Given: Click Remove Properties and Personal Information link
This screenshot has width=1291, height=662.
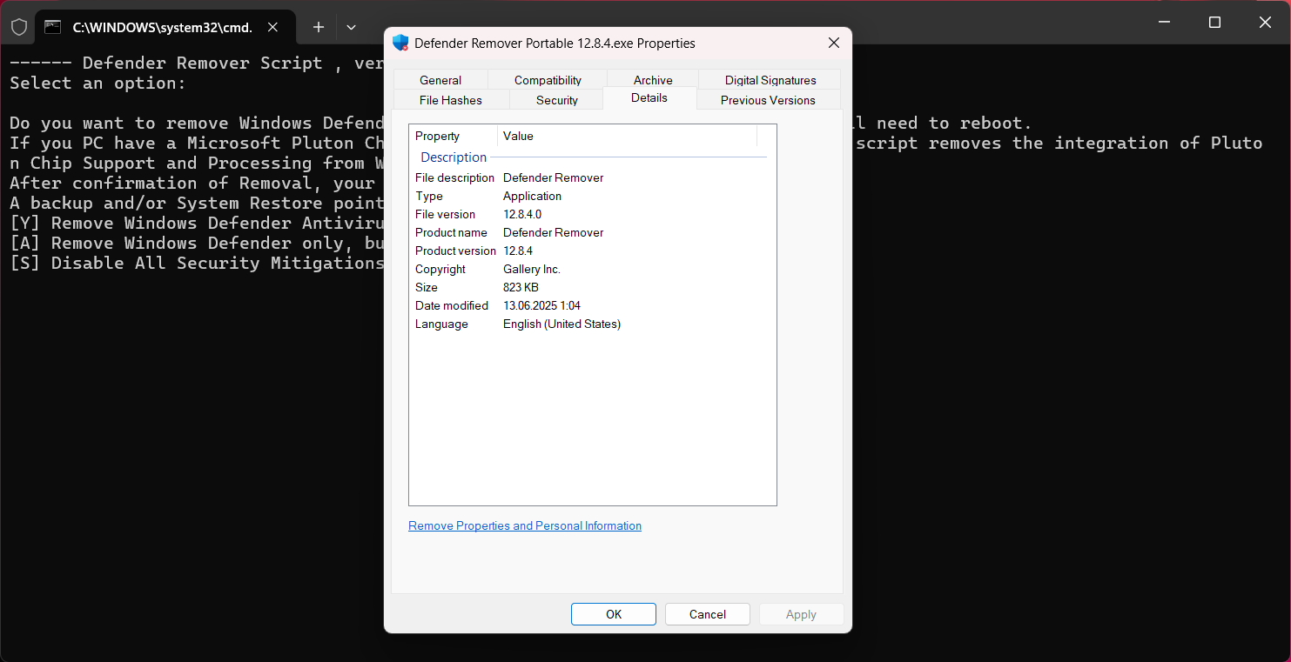Looking at the screenshot, I should pos(525,525).
